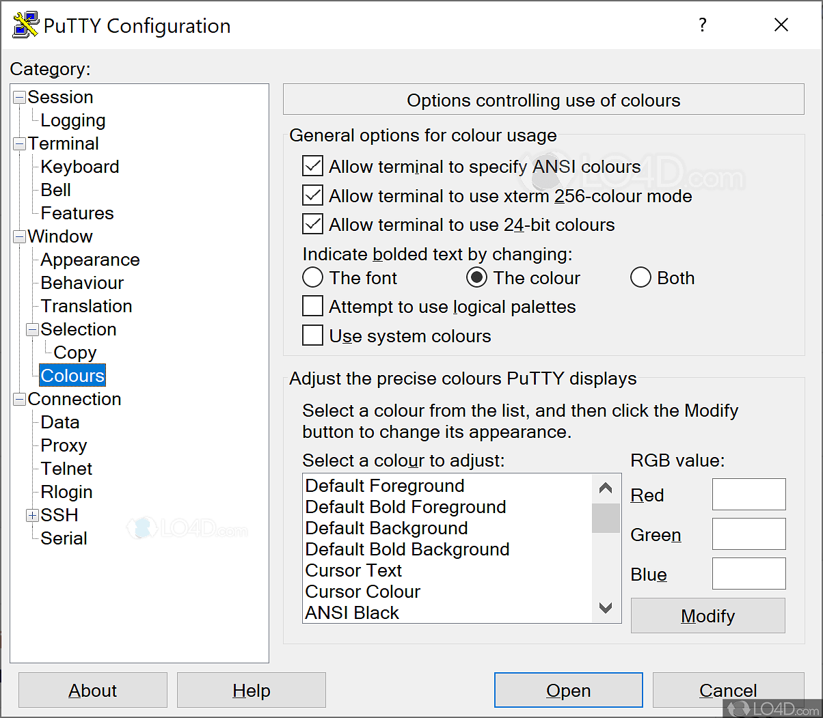Open the Bell category
823x718 pixels.
point(56,190)
